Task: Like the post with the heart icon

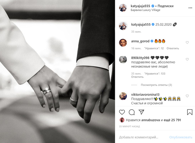Action: click(x=122, y=112)
